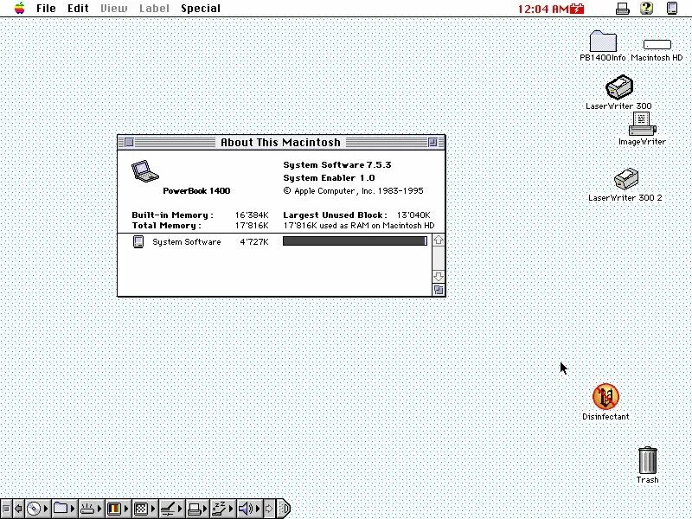Open the CD audio Control Strip module
This screenshot has width=692, height=519.
pyautogui.click(x=37, y=509)
